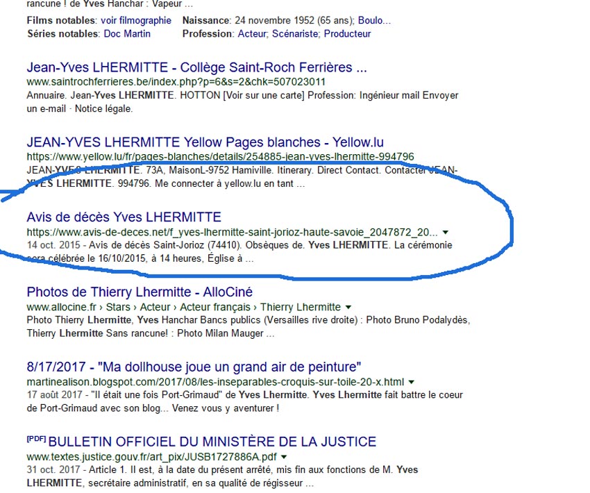Open the Avis de décès Yves LHERMITTE result
This screenshot has height=493, width=590.
click(x=124, y=217)
